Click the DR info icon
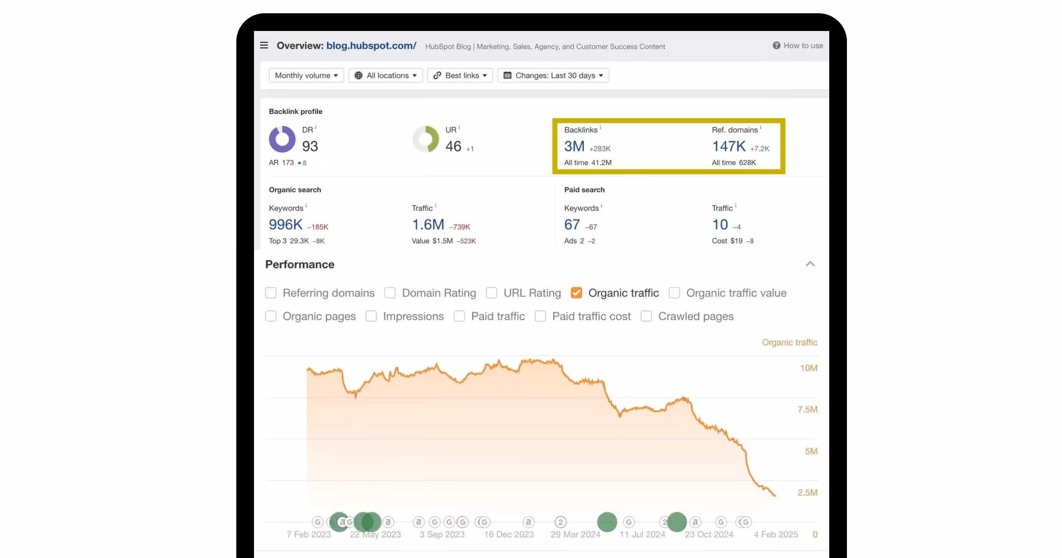This screenshot has height=558, width=1062. [x=316, y=128]
